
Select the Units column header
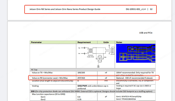pyautogui.click(x=106, y=42)
